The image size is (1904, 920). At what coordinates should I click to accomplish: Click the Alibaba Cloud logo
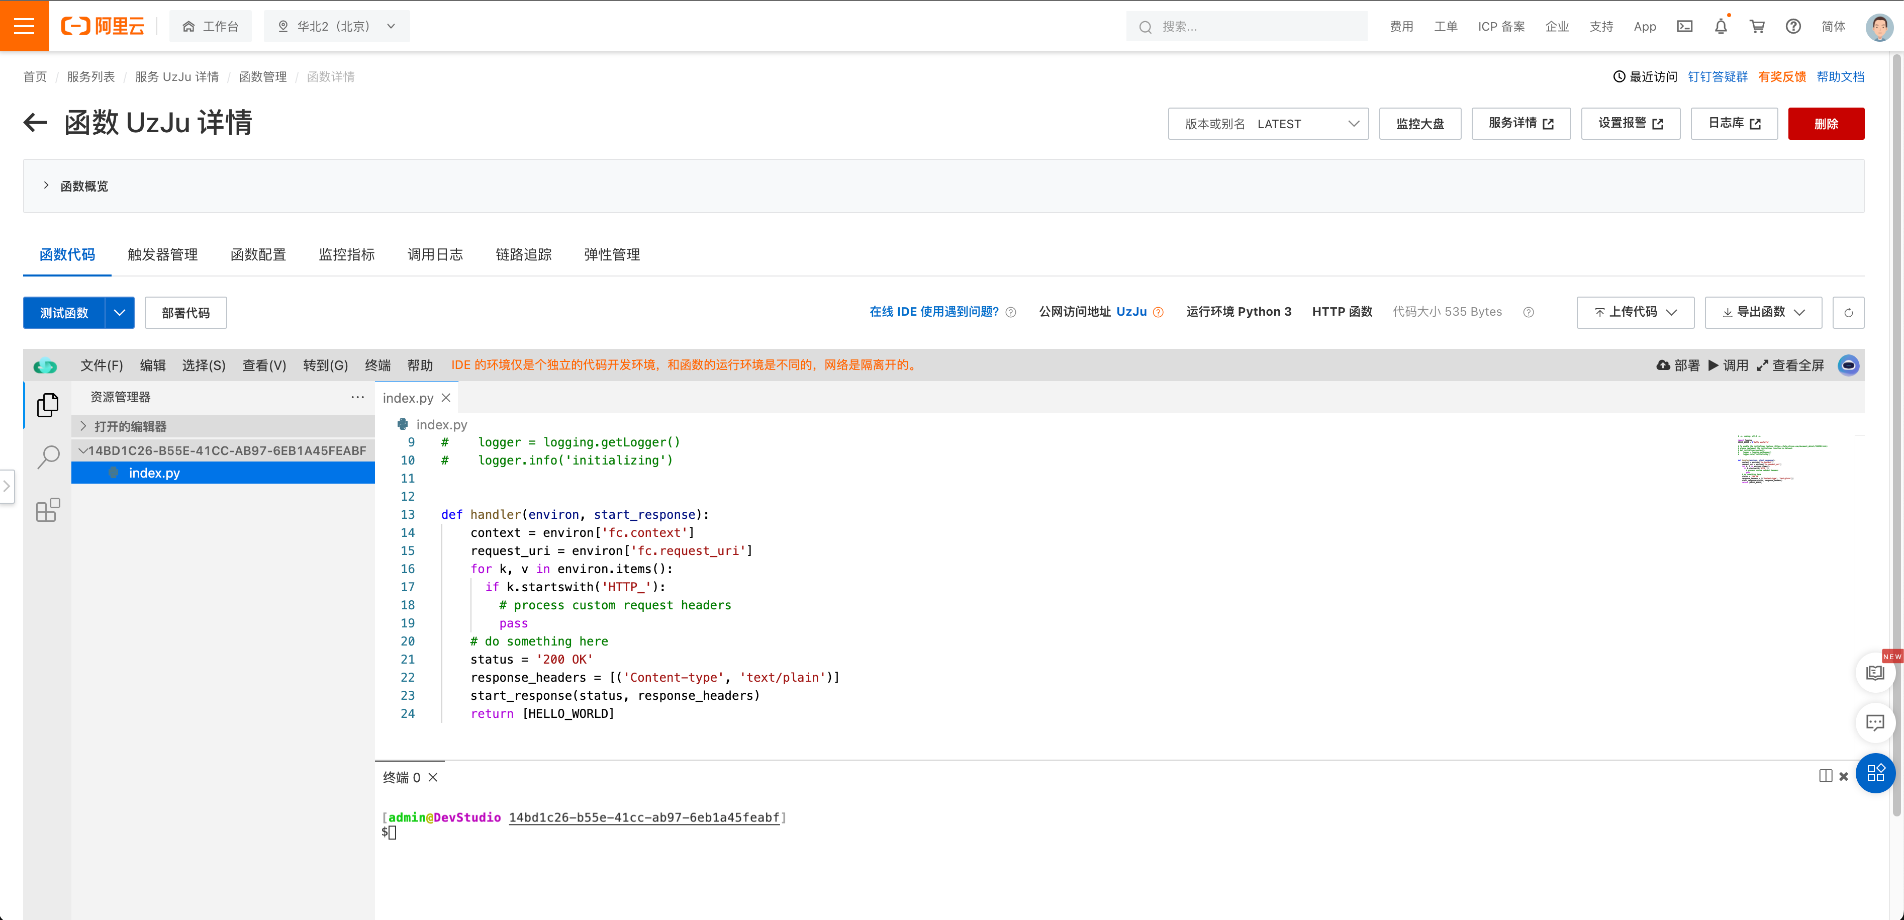(x=103, y=26)
